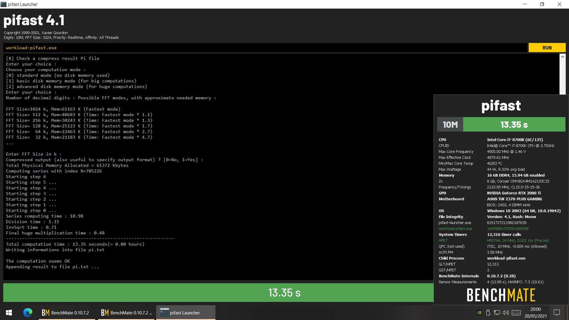Click the Safely Remove Hardware USB icon
The height and width of the screenshot is (320, 569).
[488, 313]
